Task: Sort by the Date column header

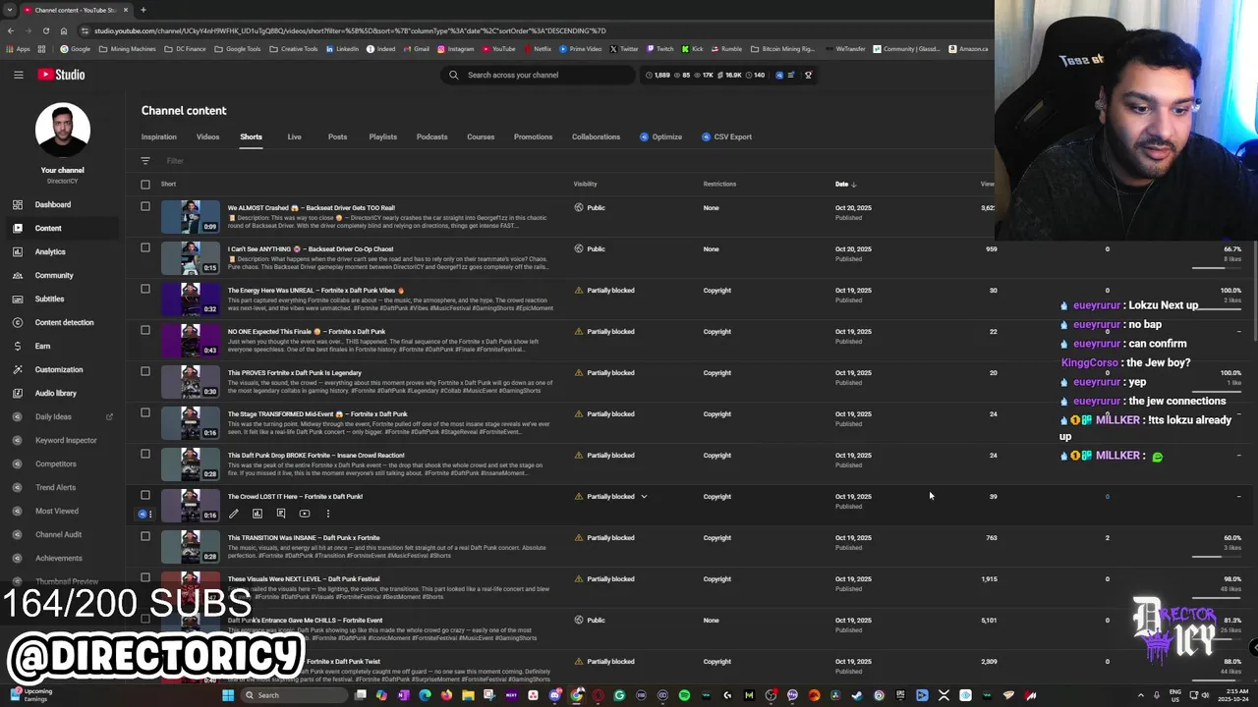Action: pyautogui.click(x=845, y=184)
